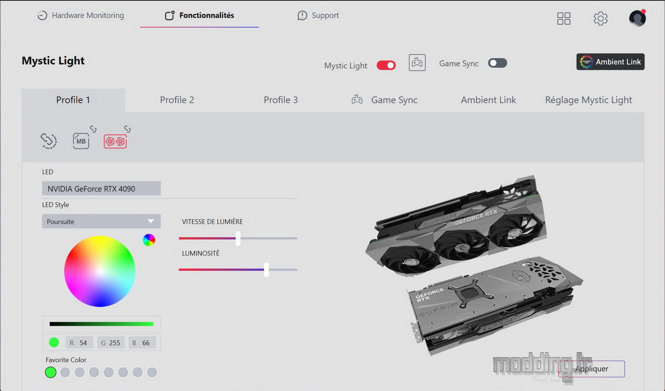Open the Hardware Monitoring section
The image size is (665, 391).
pyautogui.click(x=81, y=16)
